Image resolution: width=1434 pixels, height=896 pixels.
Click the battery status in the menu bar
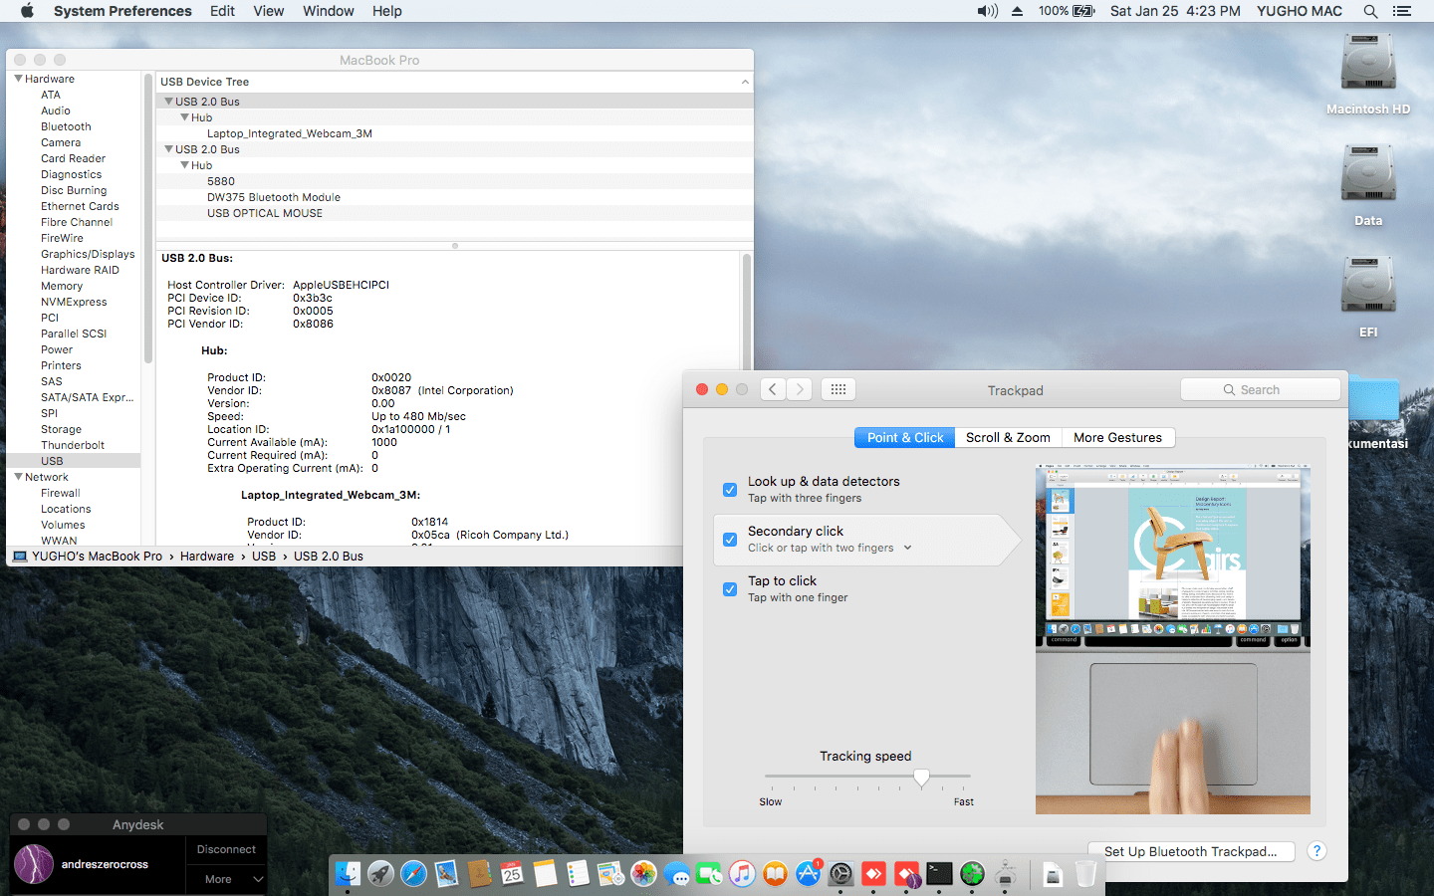1067,11
